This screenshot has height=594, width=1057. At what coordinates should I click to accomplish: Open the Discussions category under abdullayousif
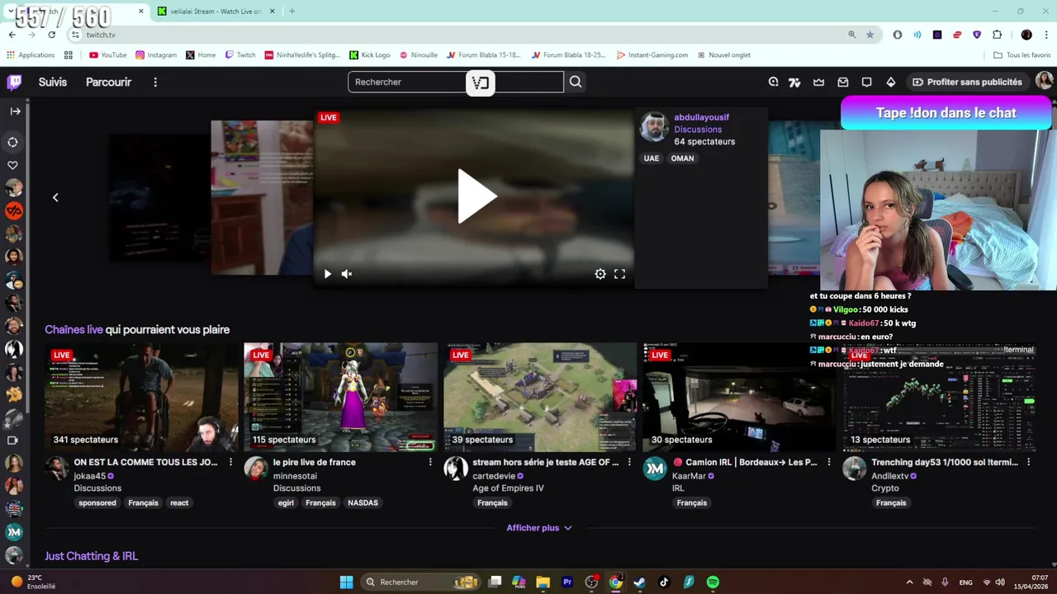pos(698,130)
